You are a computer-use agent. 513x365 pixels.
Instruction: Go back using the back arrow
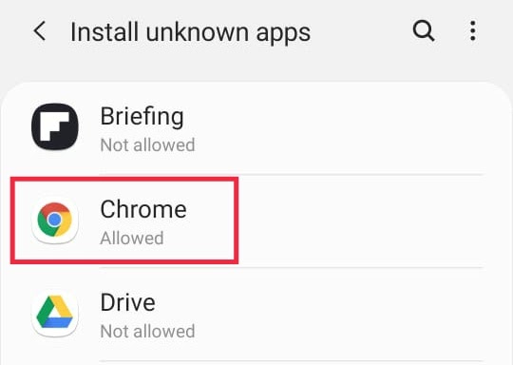coord(40,31)
